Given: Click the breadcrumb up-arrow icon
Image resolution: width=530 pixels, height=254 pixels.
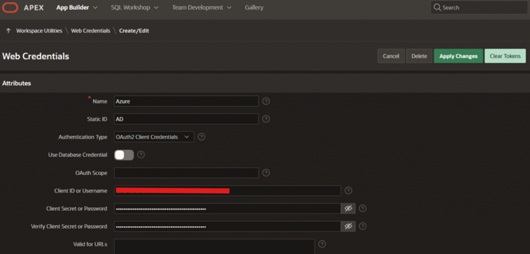Looking at the screenshot, I should click(x=8, y=31).
